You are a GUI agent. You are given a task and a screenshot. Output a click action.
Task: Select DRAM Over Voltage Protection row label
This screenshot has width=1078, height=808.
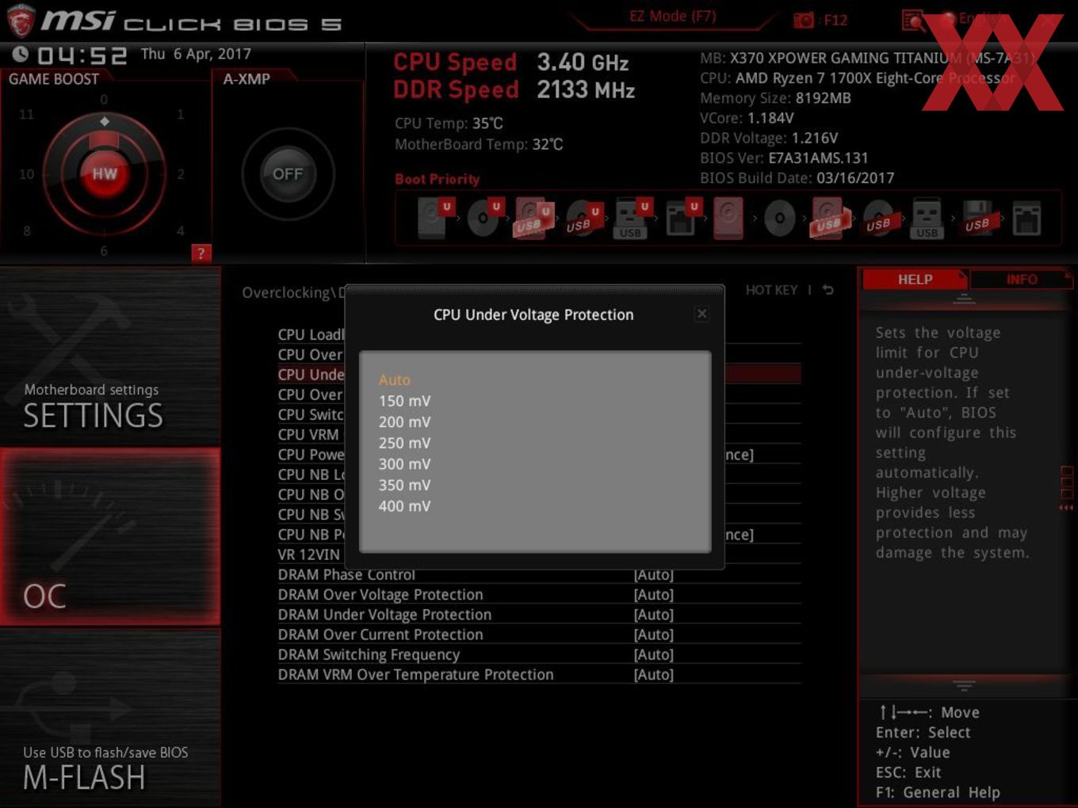point(380,595)
